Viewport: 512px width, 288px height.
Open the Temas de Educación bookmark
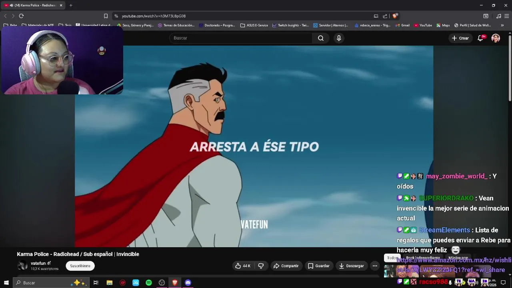(176, 25)
